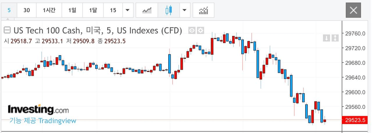The image size is (372, 133).
Task: Switch to line chart style icon
Action: pos(147,10)
